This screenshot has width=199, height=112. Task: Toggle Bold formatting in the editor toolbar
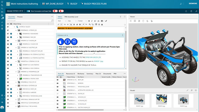click(x=89, y=21)
